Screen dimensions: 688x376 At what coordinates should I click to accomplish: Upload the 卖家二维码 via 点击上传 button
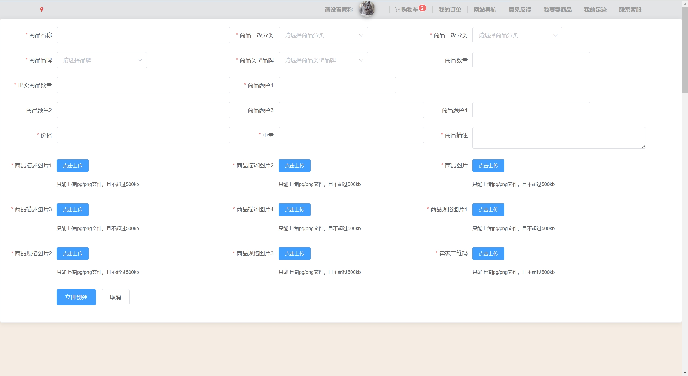(488, 253)
